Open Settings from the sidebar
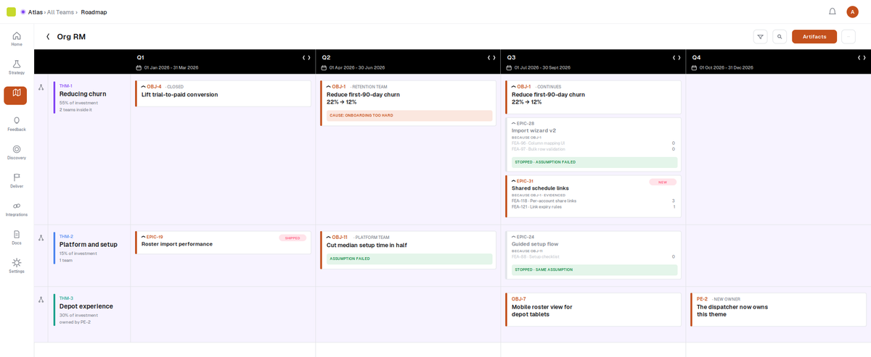 tap(16, 265)
